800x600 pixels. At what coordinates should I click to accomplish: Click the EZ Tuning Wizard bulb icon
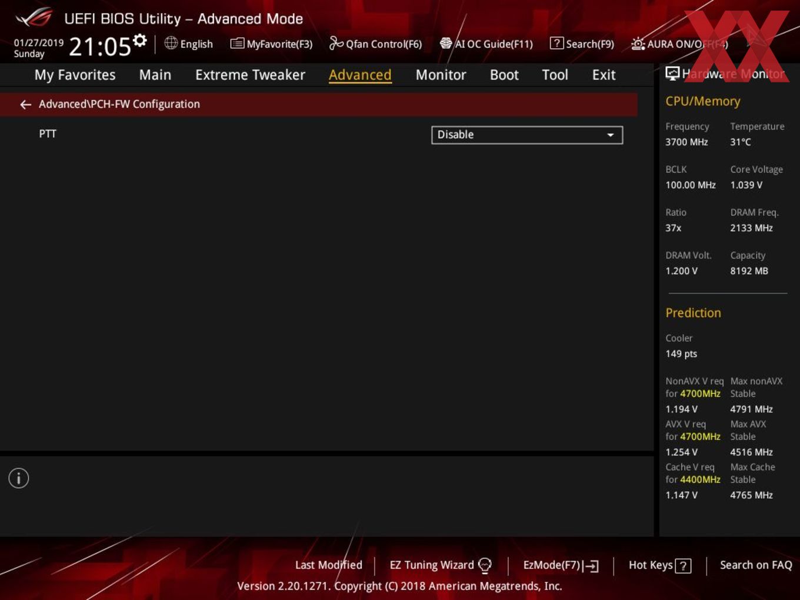485,565
